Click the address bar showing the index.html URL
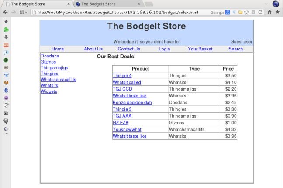Viewport: 283px width, 188px height. [117, 13]
